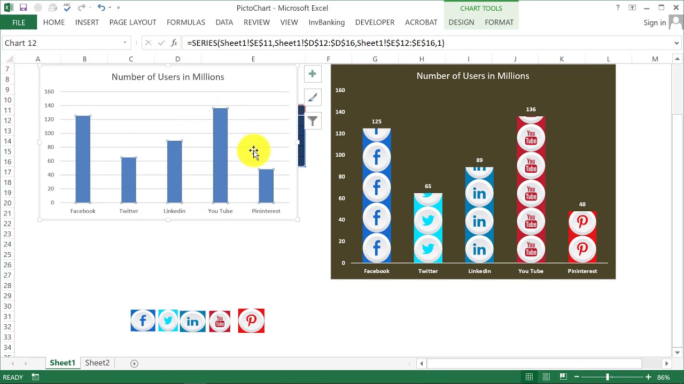Viewport: 684px width, 384px height.
Task: Switch to the DEVELOPER tab
Action: tap(375, 22)
